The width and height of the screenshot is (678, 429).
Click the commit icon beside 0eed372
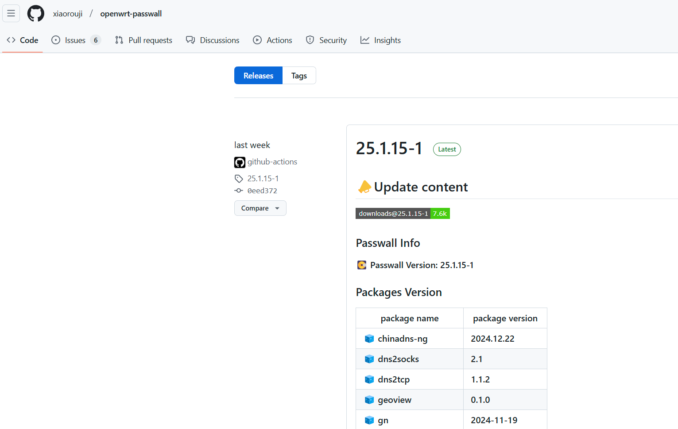(239, 191)
